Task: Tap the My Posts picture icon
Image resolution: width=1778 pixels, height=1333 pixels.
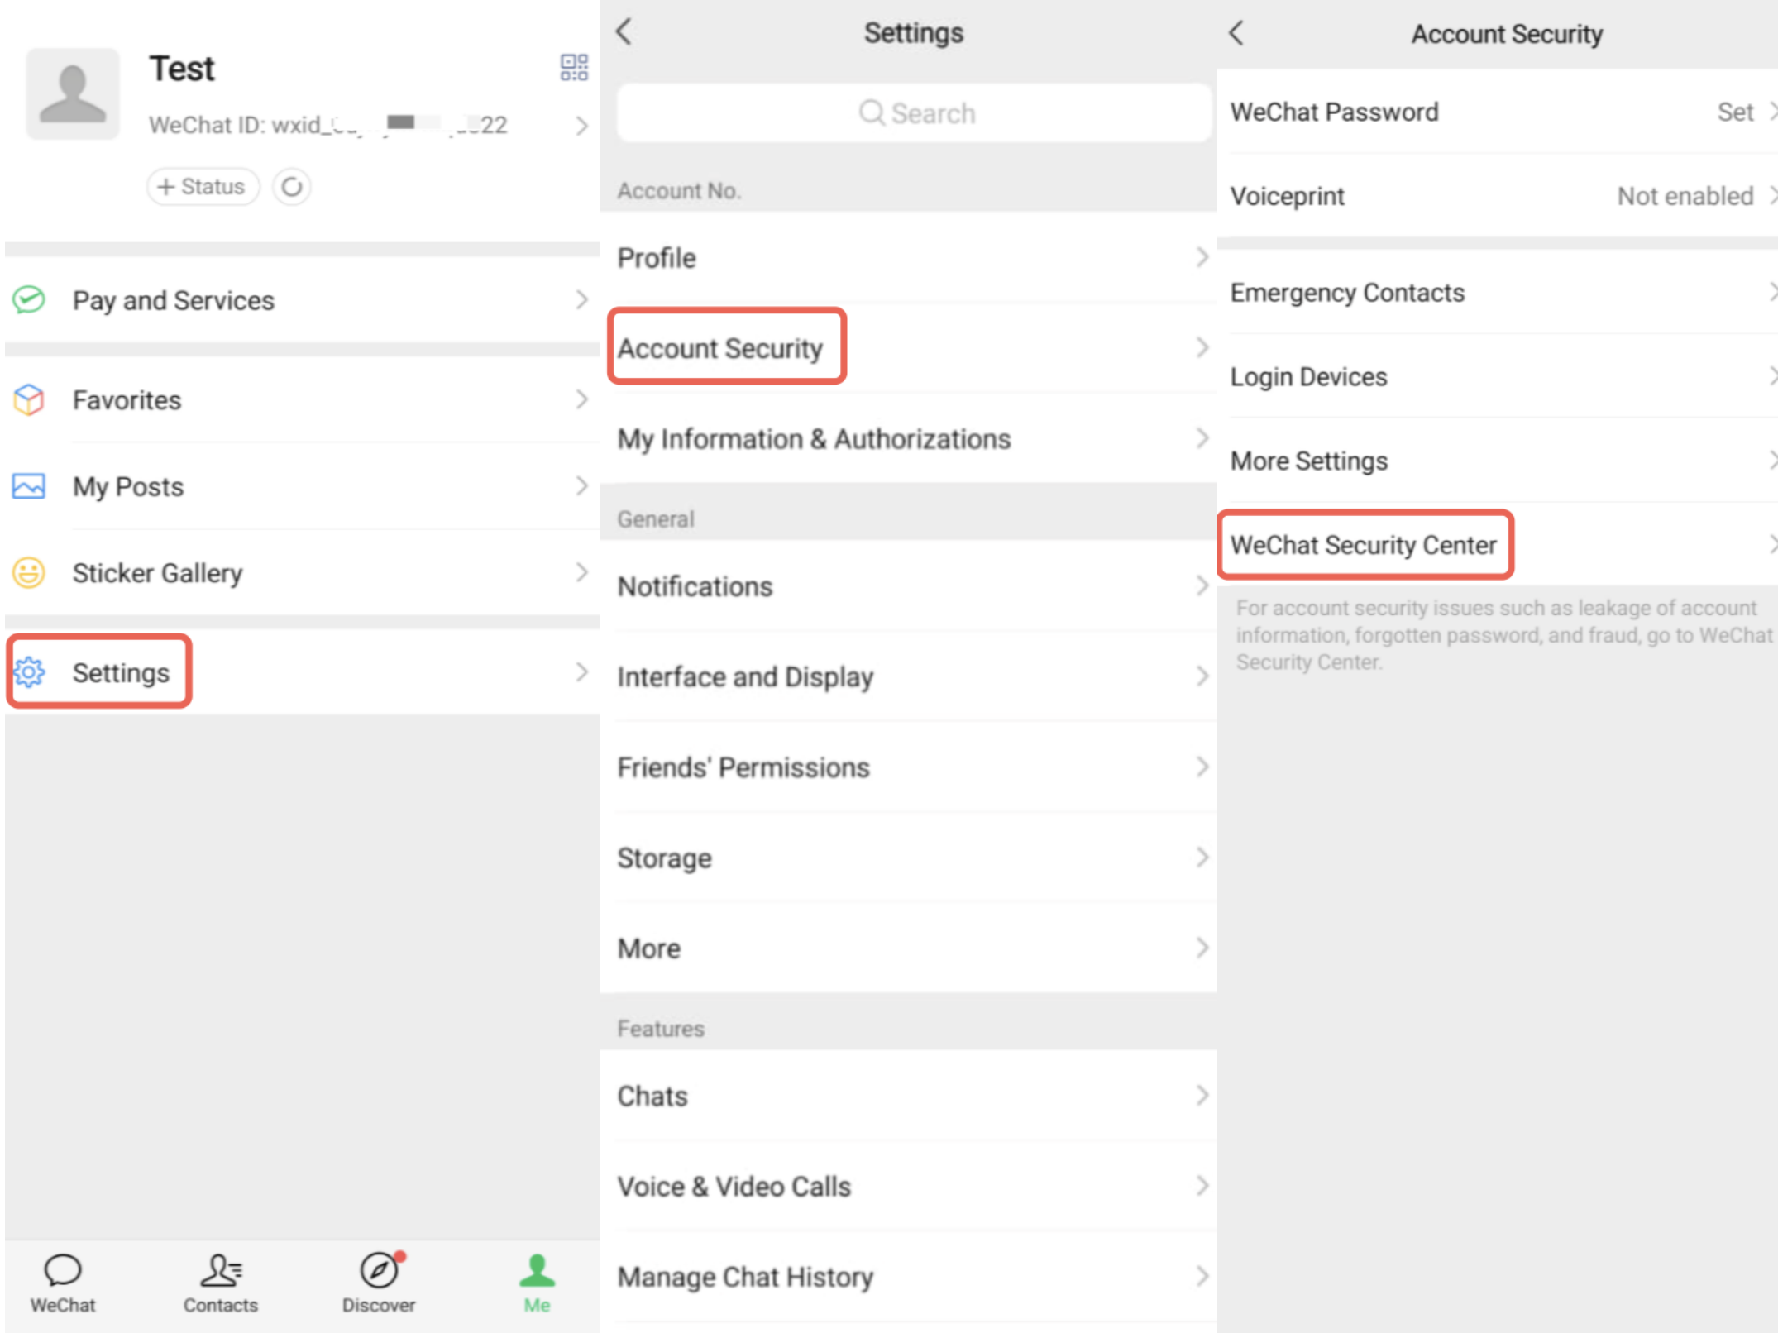Action: pyautogui.click(x=29, y=486)
